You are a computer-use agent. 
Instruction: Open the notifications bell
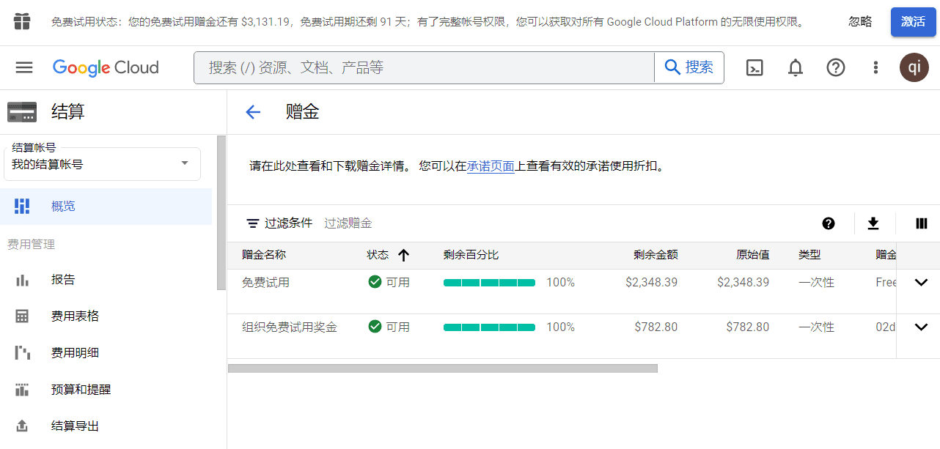[x=795, y=67]
